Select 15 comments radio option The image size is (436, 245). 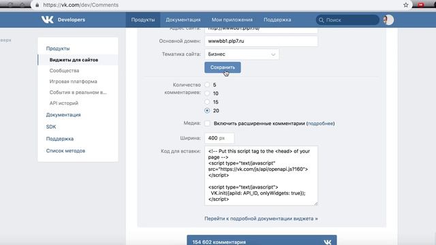[x=207, y=102]
